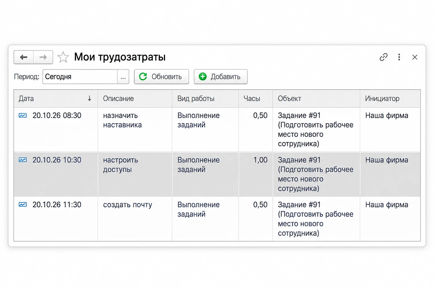Viewport: 434px width, 289px height.
Task: Click the record icon of 08:30 entry
Action: [x=23, y=115]
